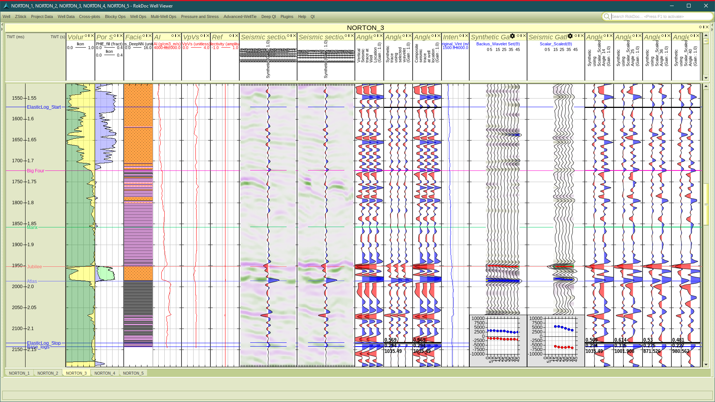This screenshot has width=715, height=402.
Task: Click the search magnifier icon in the RokDoc toolbar
Action: (607, 16)
